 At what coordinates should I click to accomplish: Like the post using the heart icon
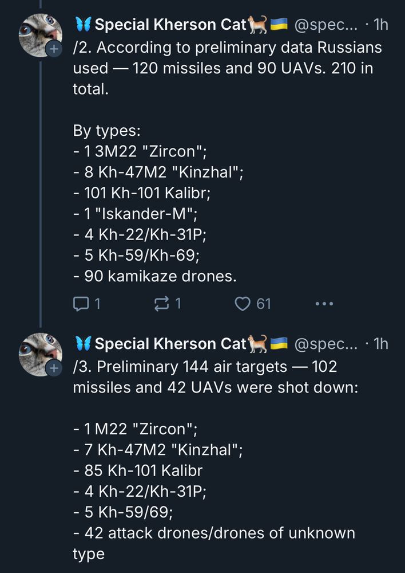coord(243,304)
